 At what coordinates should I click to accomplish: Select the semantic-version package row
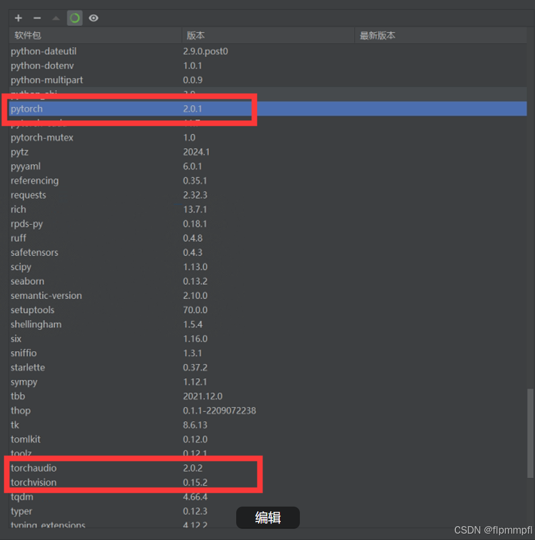point(267,295)
